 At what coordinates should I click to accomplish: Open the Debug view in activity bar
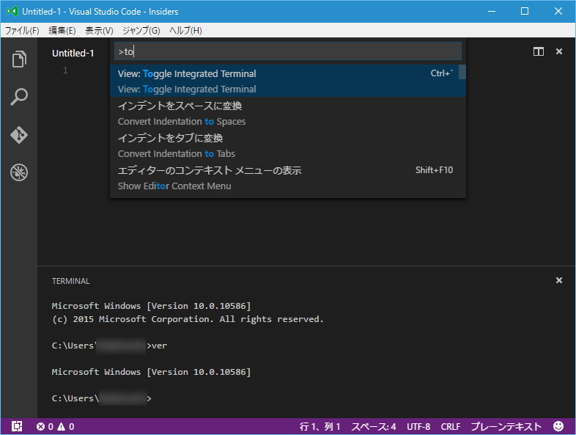click(x=19, y=172)
